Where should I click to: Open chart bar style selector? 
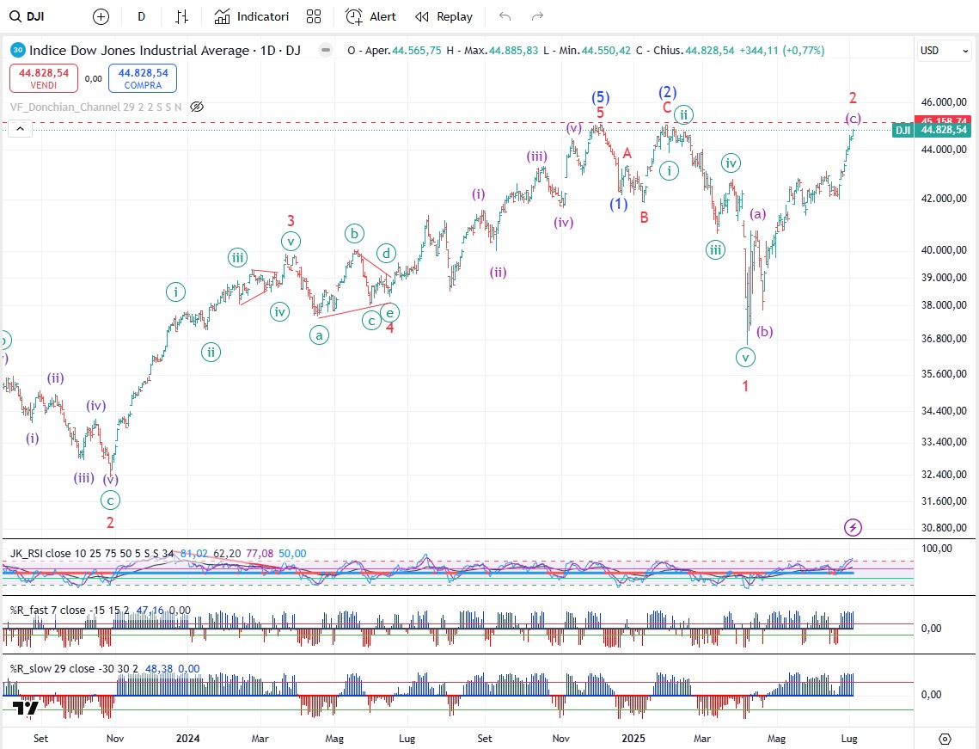(181, 17)
